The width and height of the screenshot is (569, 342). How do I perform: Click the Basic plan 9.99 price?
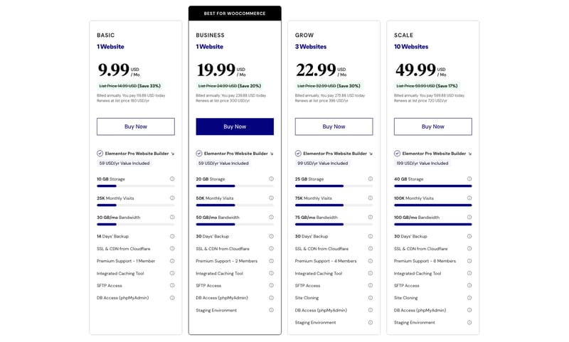[x=114, y=70]
